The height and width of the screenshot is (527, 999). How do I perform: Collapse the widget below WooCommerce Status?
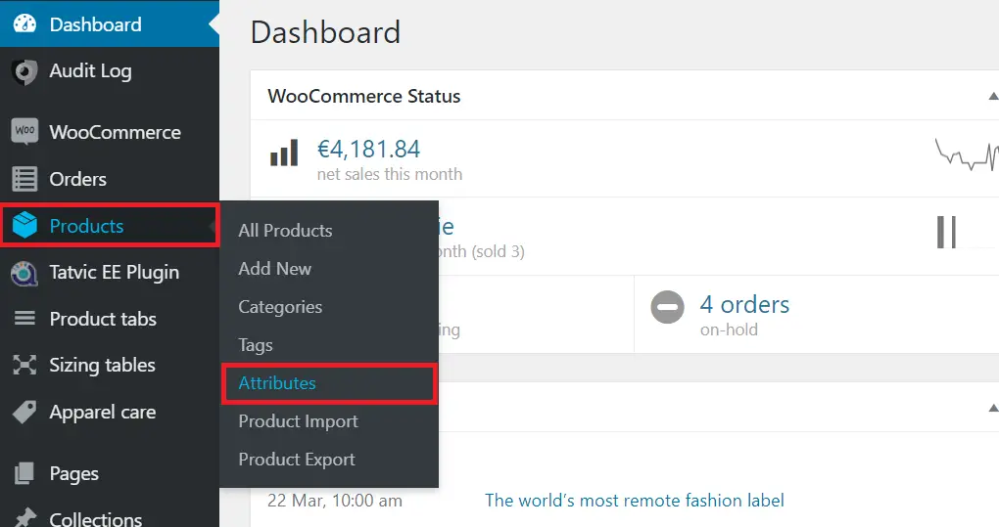[992, 408]
